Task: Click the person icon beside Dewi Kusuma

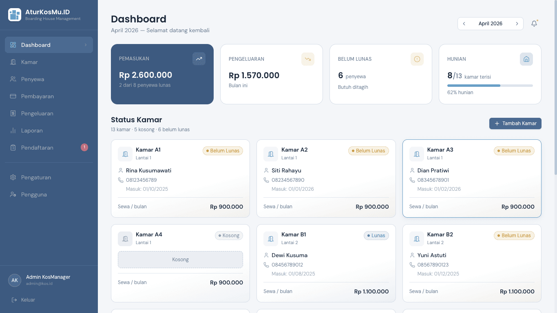Action: pos(266,255)
